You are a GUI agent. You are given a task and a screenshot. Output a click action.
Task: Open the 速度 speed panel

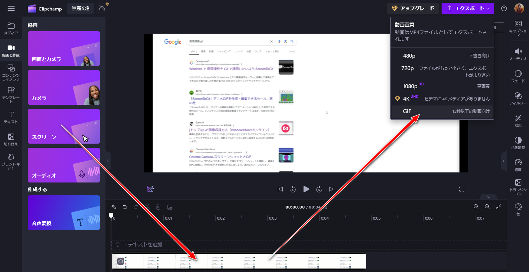[518, 165]
